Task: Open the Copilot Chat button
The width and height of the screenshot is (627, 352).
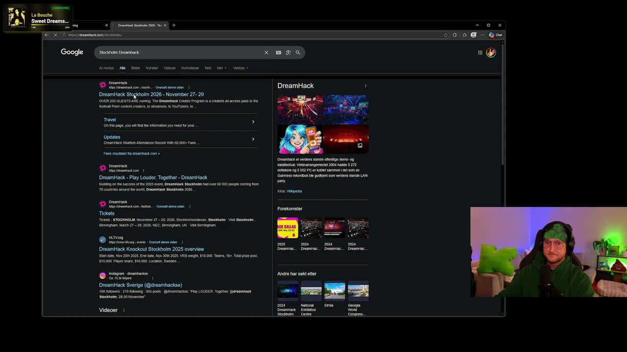Action: point(495,35)
